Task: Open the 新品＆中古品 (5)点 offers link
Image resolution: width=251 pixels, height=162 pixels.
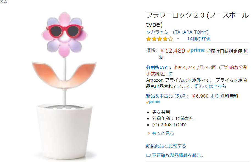Action: 168,96
